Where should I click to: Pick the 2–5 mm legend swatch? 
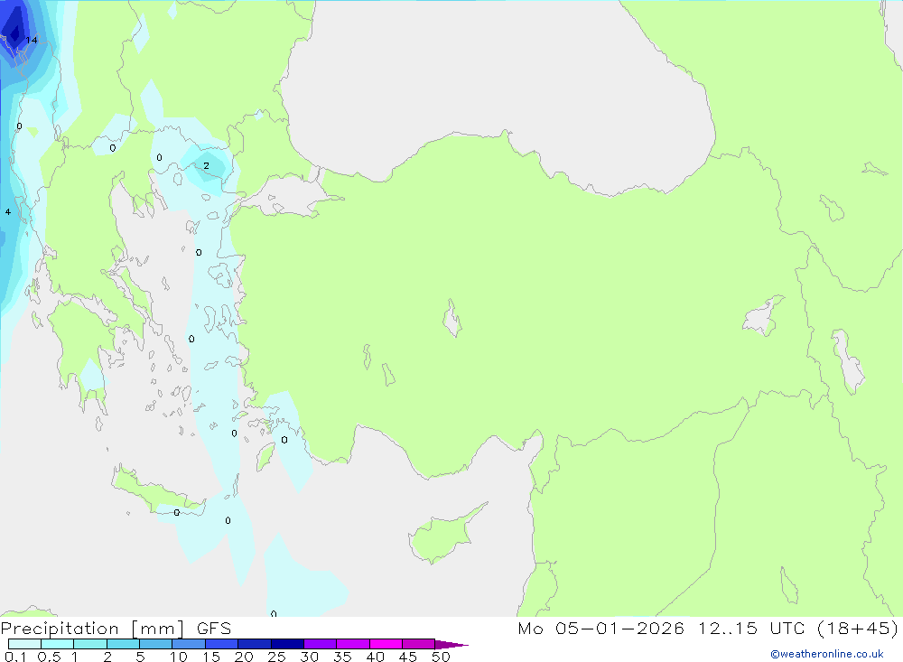[x=123, y=644]
